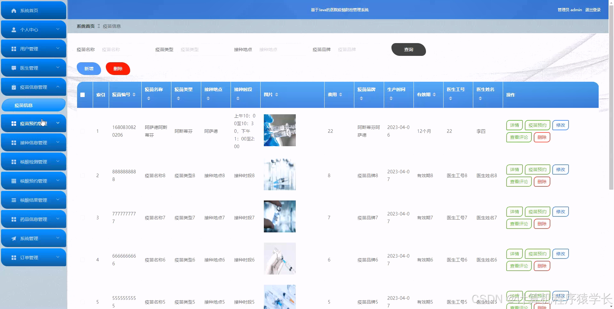Click the 新增 button to add vaccine
Screen dimensions: 614x309
89,68
